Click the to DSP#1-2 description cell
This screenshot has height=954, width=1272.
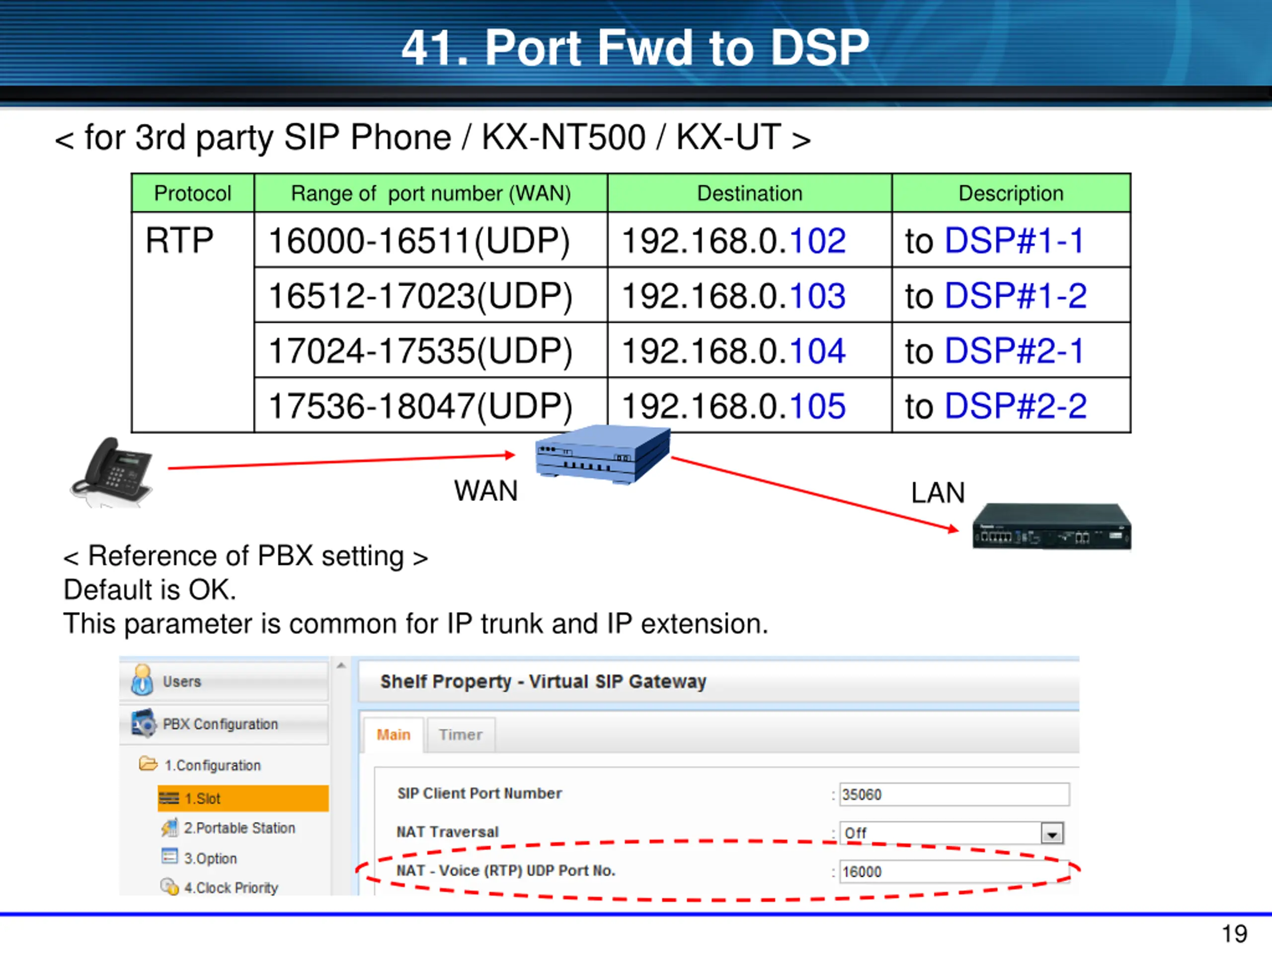[x=1011, y=295]
